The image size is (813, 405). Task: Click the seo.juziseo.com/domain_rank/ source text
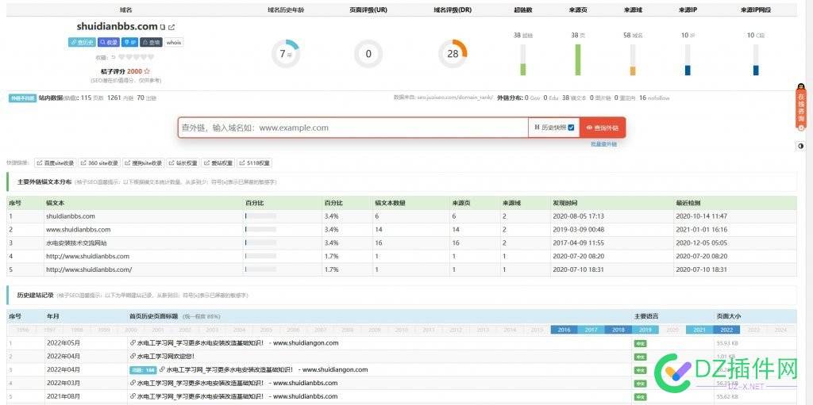(x=457, y=98)
